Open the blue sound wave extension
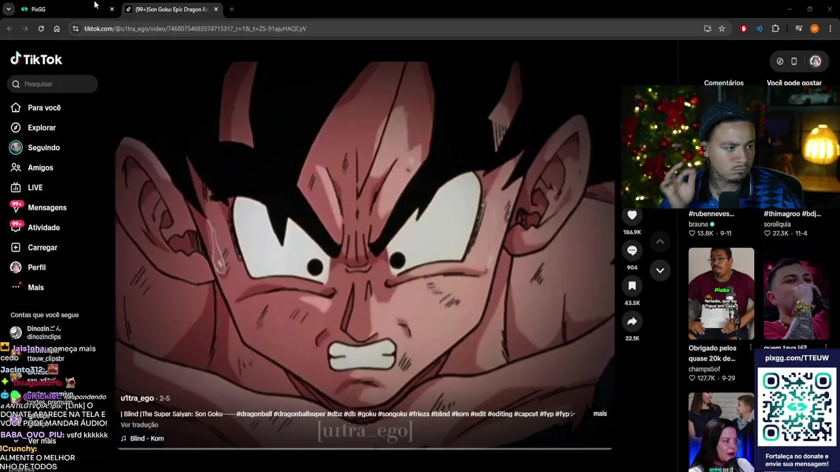840x472 pixels. point(759,28)
